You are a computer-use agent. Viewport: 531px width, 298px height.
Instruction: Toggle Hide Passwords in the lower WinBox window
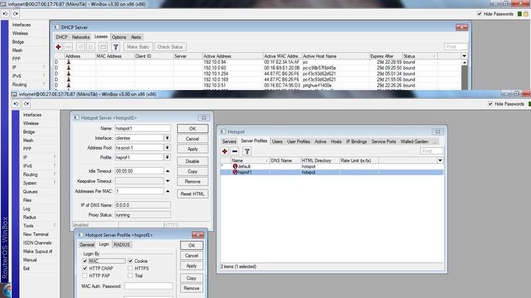click(x=490, y=104)
